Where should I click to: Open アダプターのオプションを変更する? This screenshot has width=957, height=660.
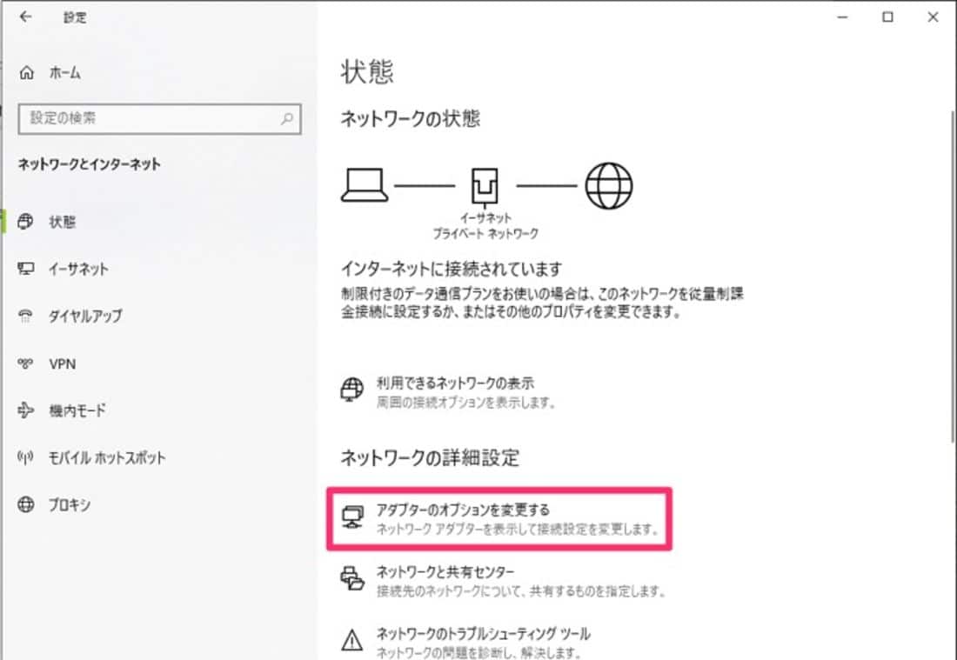click(x=463, y=510)
